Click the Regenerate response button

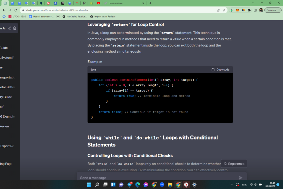click(x=234, y=164)
